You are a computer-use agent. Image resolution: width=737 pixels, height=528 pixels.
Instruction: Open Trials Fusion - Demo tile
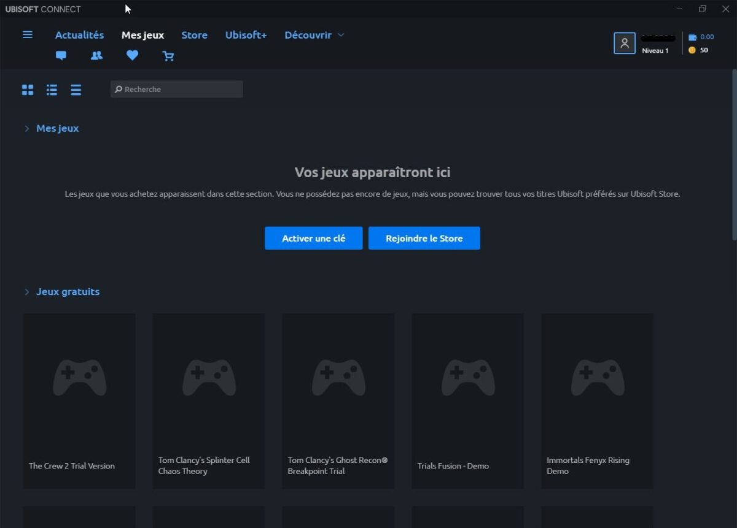(467, 401)
